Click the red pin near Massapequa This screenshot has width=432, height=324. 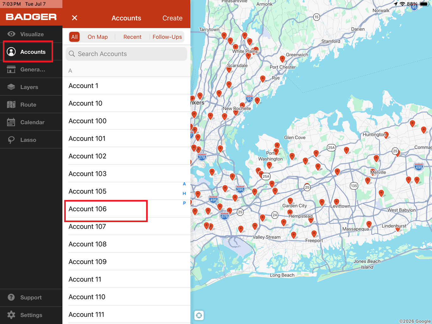click(x=369, y=225)
